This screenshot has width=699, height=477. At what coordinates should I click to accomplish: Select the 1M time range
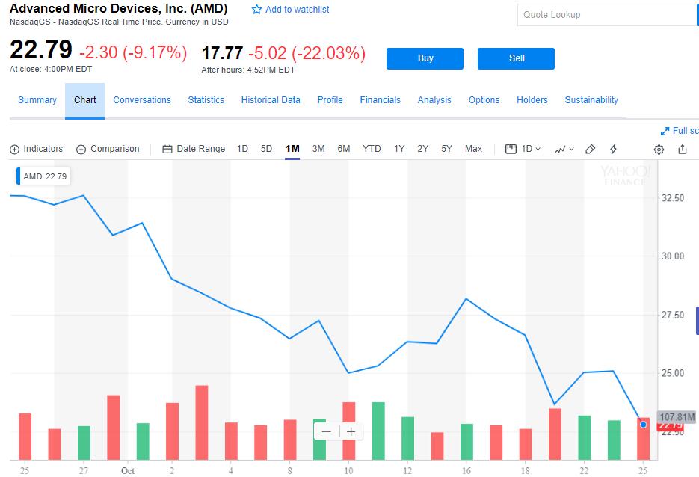[292, 149]
